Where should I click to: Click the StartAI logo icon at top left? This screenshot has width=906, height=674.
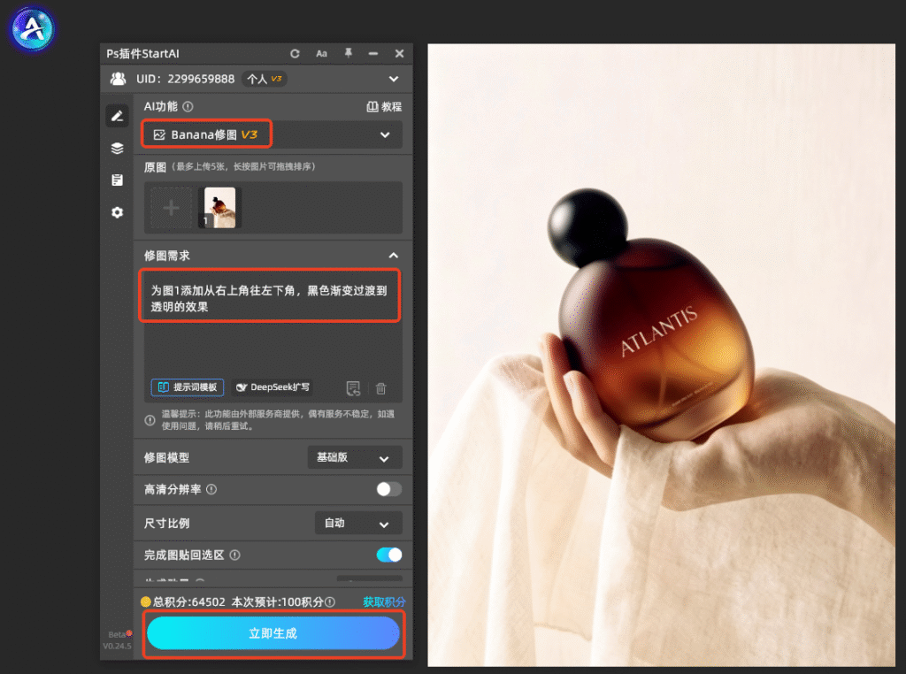pyautogui.click(x=33, y=29)
